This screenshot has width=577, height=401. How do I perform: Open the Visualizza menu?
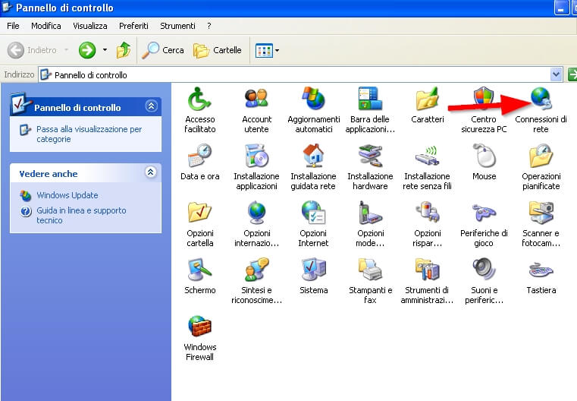(x=89, y=26)
